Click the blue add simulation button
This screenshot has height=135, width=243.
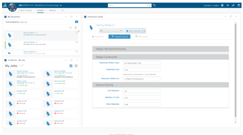pyautogui.click(x=76, y=22)
